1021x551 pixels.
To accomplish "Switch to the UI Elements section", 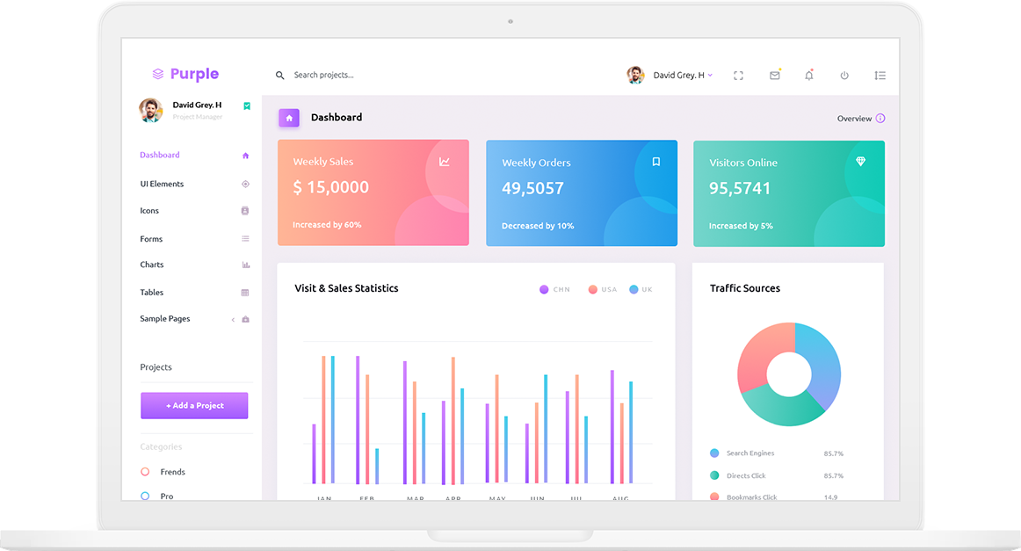I will click(162, 184).
